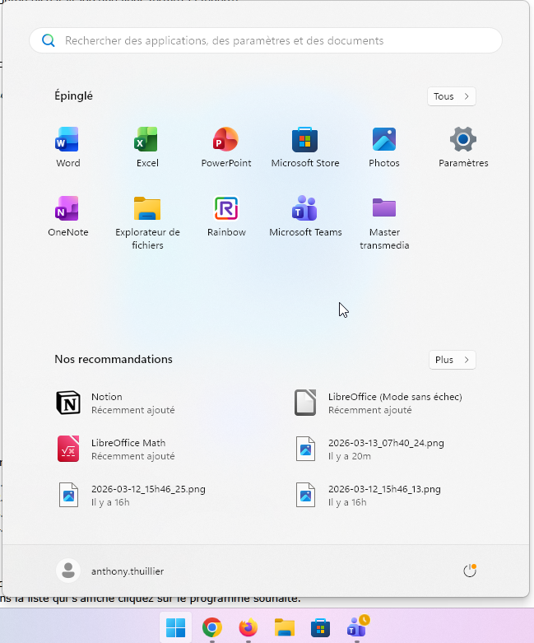Screen dimensions: 534x643
Task: Open Google Chrome from taskbar
Action: pos(212,627)
